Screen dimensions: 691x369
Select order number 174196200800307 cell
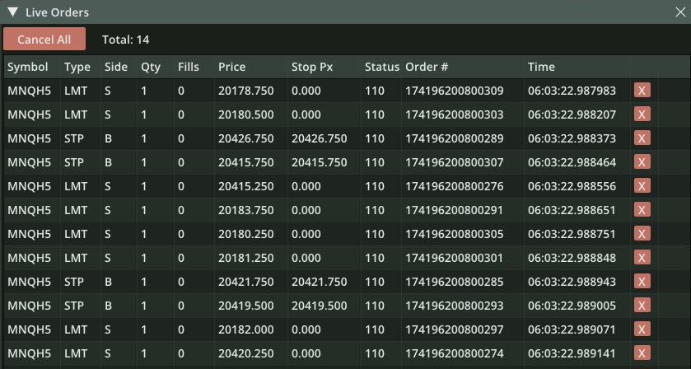tap(455, 162)
